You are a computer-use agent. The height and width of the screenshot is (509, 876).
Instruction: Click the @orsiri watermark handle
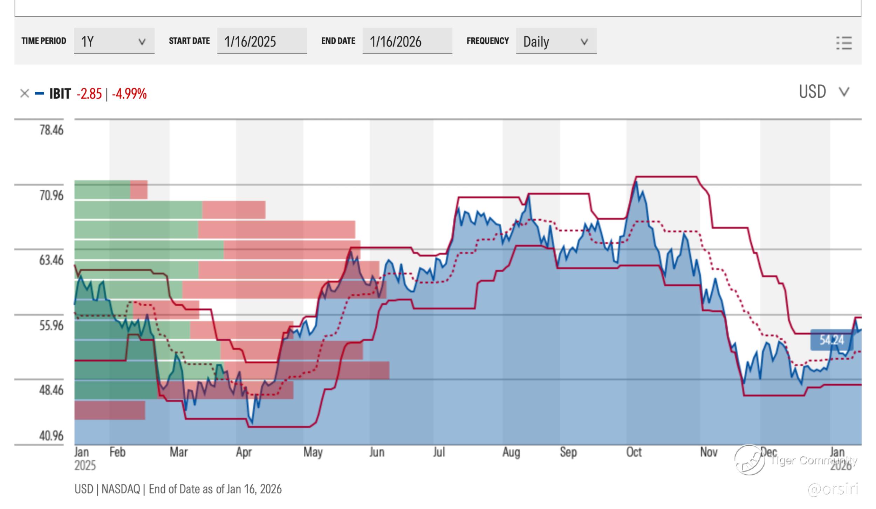[833, 489]
